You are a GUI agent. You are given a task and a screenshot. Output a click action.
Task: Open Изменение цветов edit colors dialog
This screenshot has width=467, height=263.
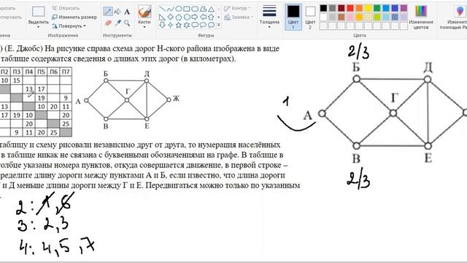click(421, 17)
